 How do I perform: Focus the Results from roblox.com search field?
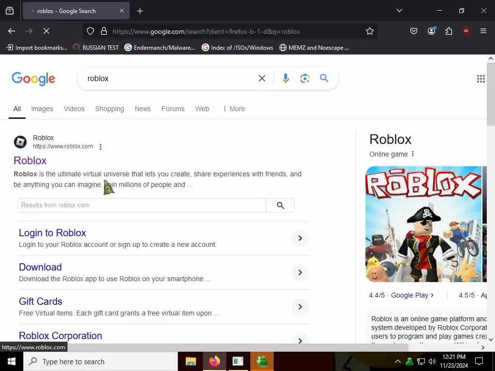(x=142, y=205)
